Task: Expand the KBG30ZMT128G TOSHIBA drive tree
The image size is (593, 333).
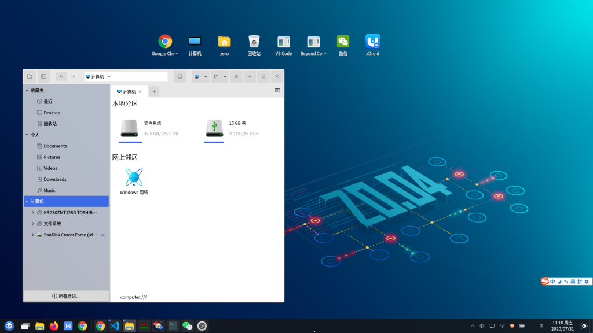Action: click(x=33, y=213)
